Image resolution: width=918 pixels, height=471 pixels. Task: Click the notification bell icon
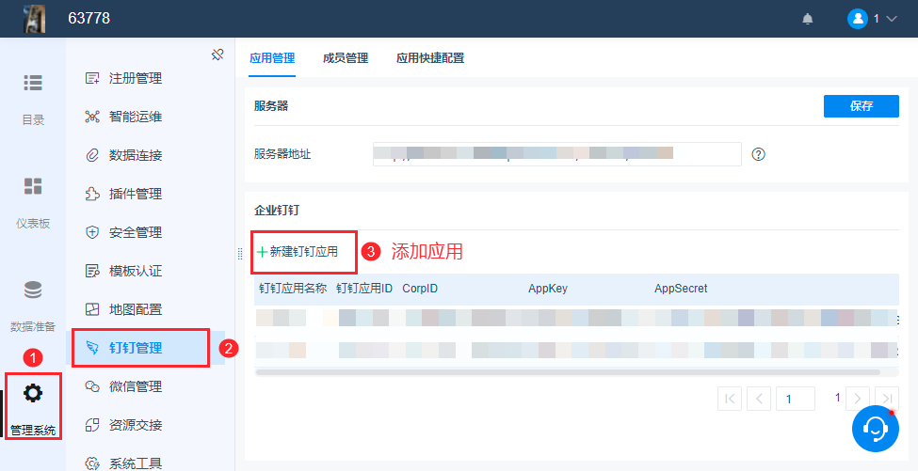click(x=808, y=19)
